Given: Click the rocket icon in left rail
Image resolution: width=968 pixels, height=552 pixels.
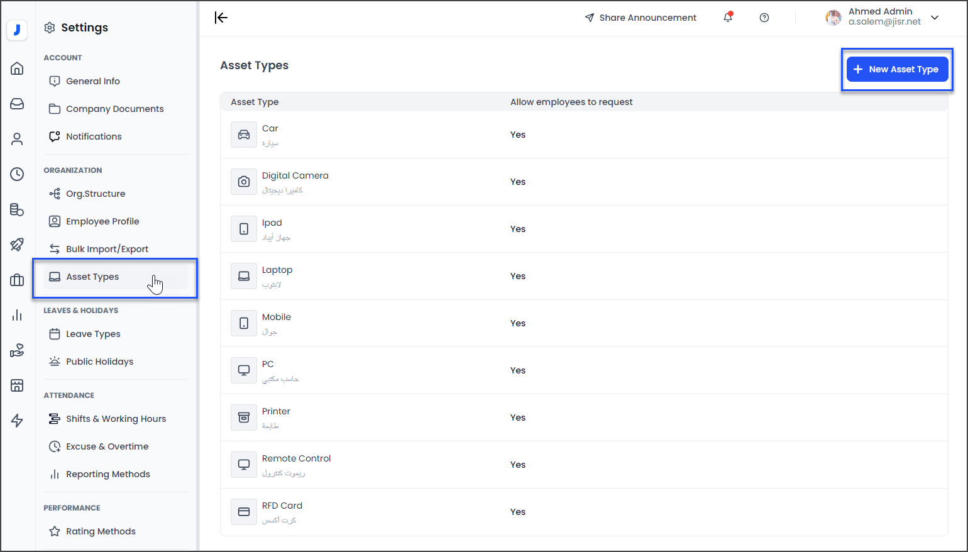Looking at the screenshot, I should (x=17, y=245).
